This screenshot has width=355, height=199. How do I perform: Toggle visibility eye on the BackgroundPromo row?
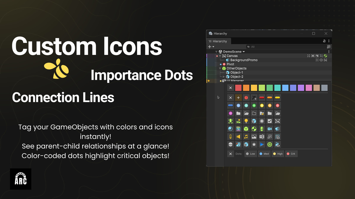click(x=321, y=60)
